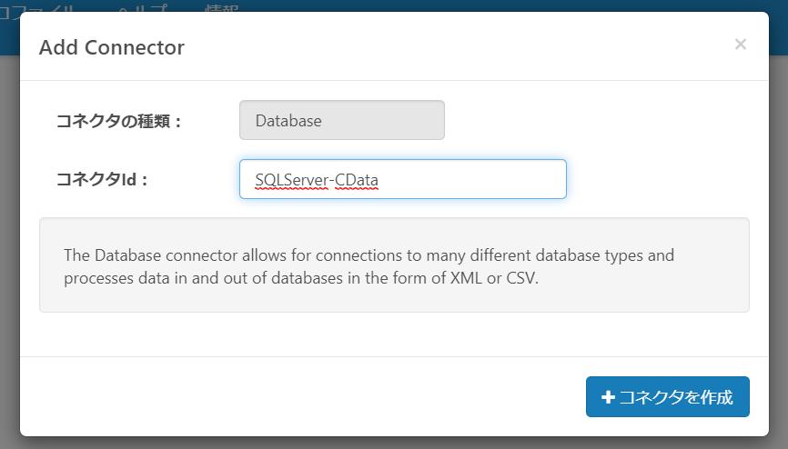Click the plus icon on コネクタを作成
This screenshot has height=449, width=788.
tap(608, 397)
